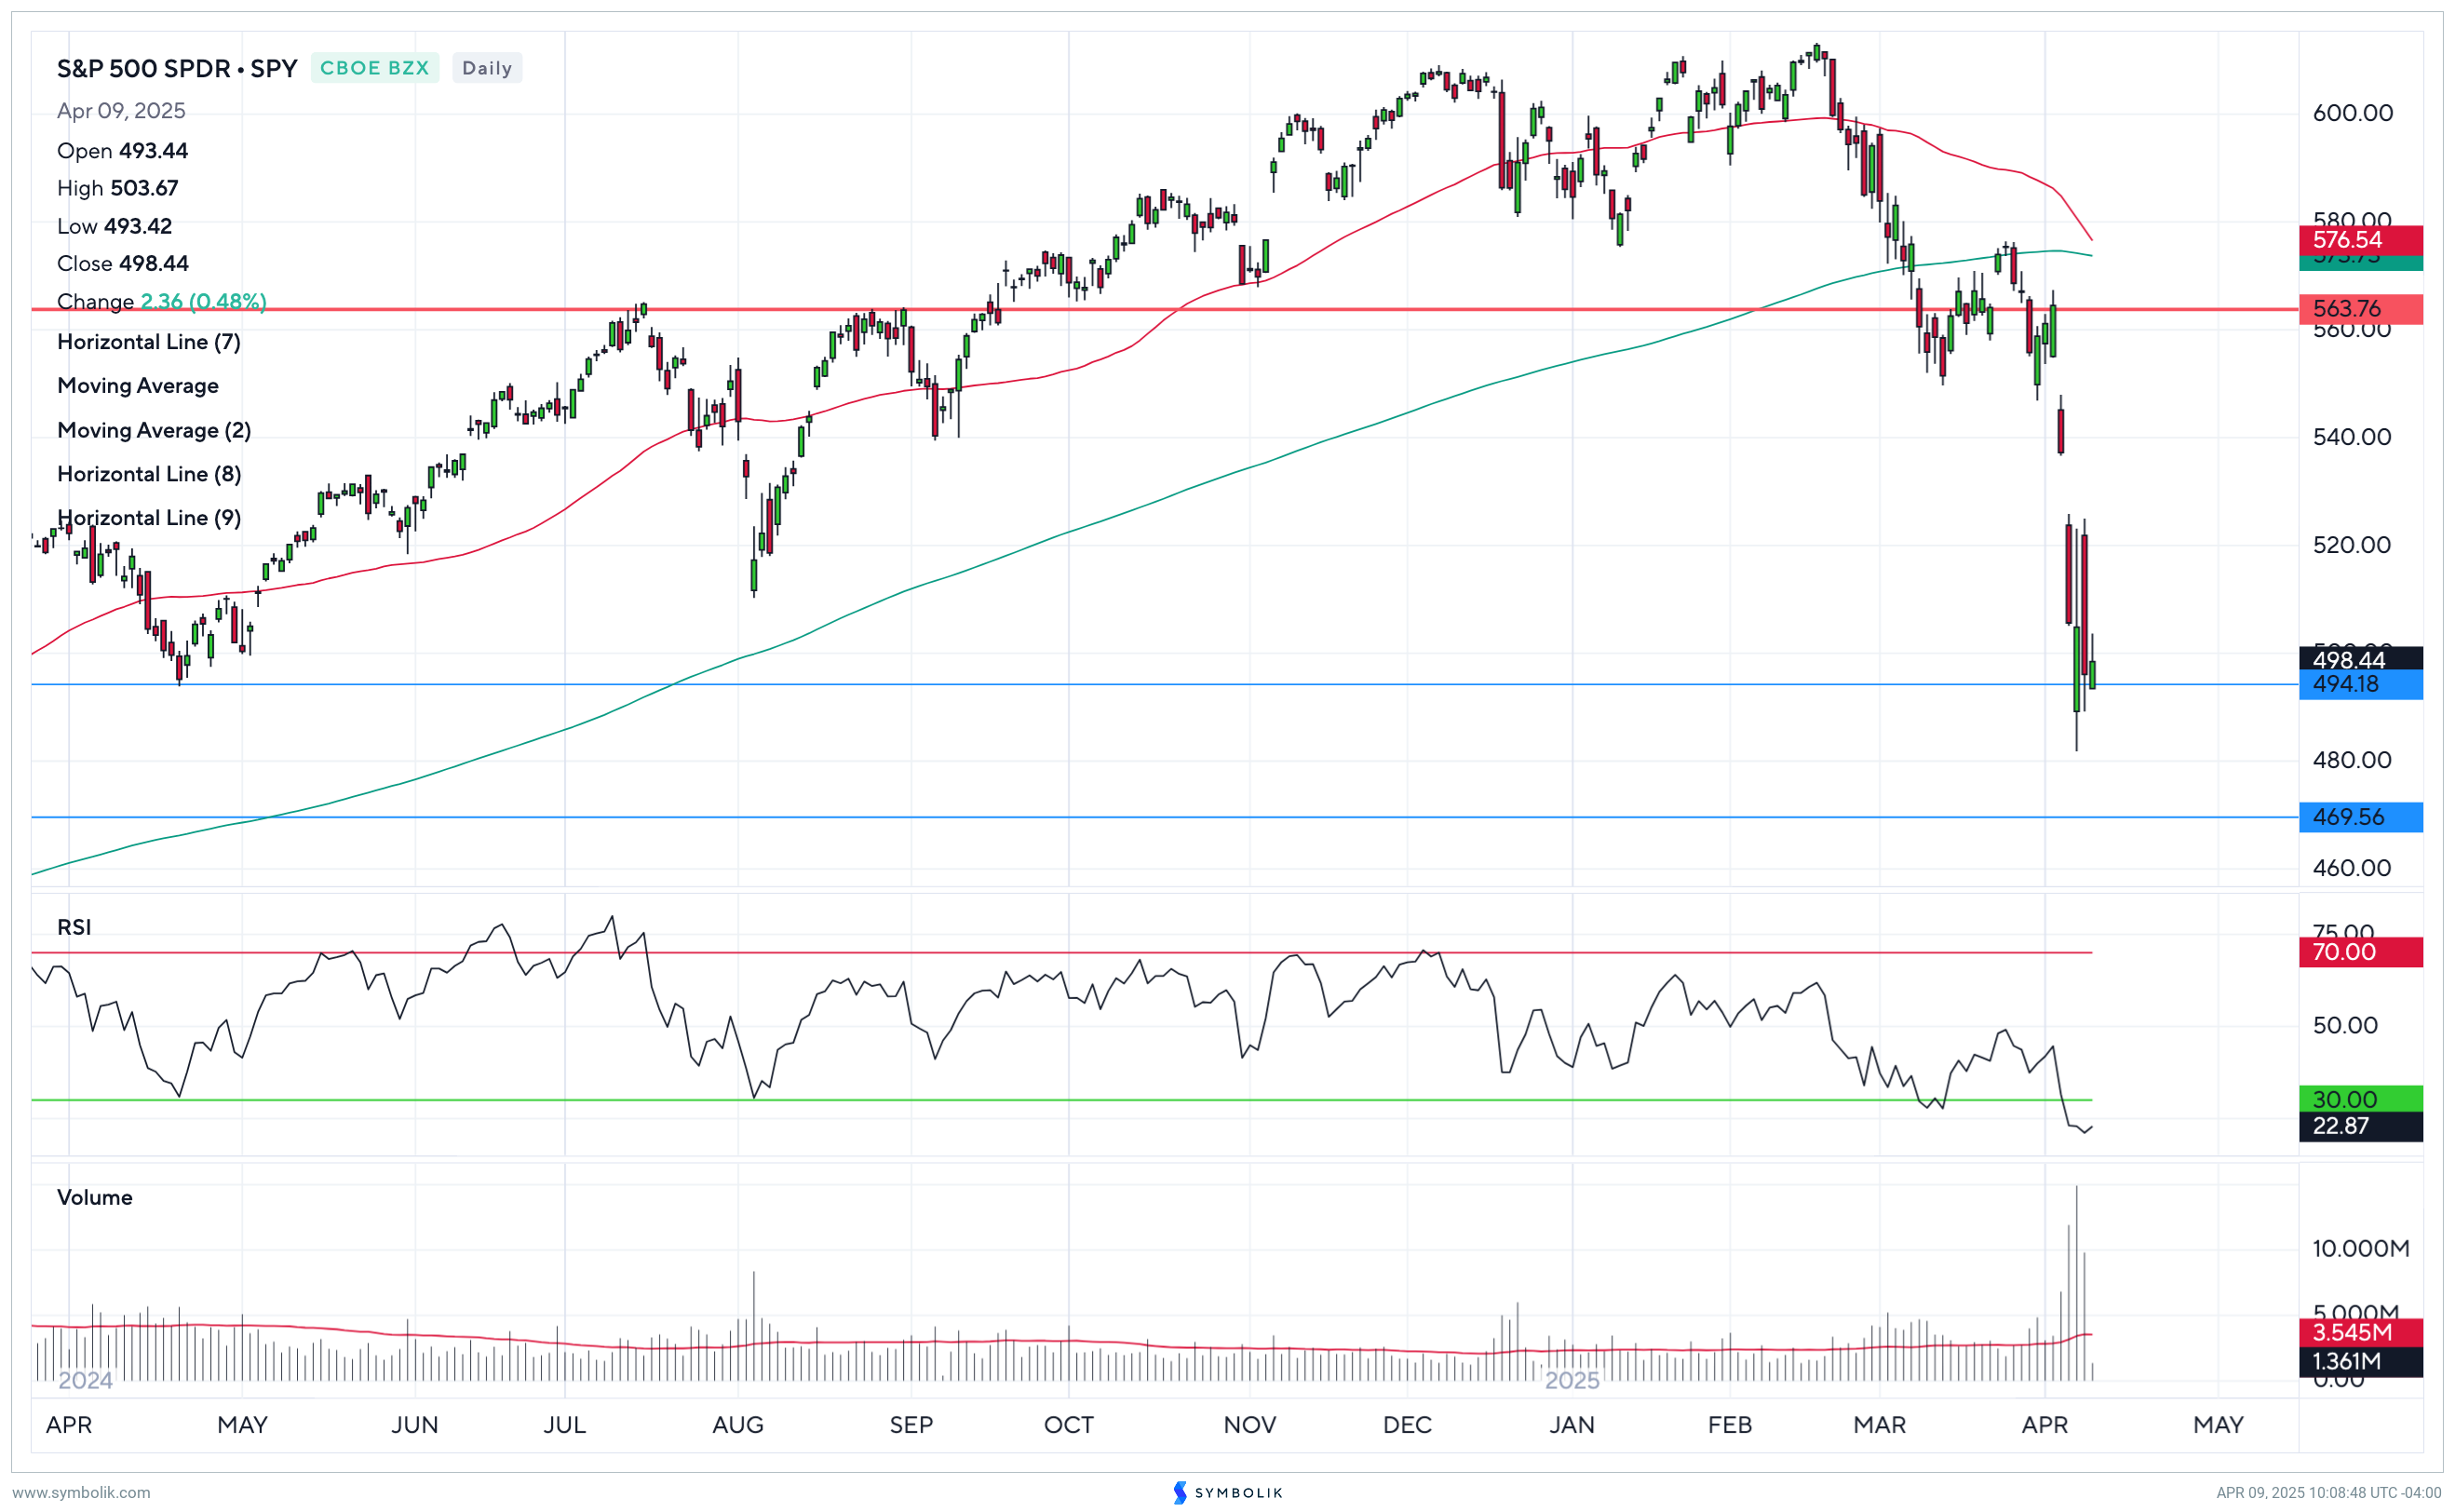This screenshot has width=2455, height=1512.
Task: Click the 600.00 price axis label
Action: coord(2352,113)
